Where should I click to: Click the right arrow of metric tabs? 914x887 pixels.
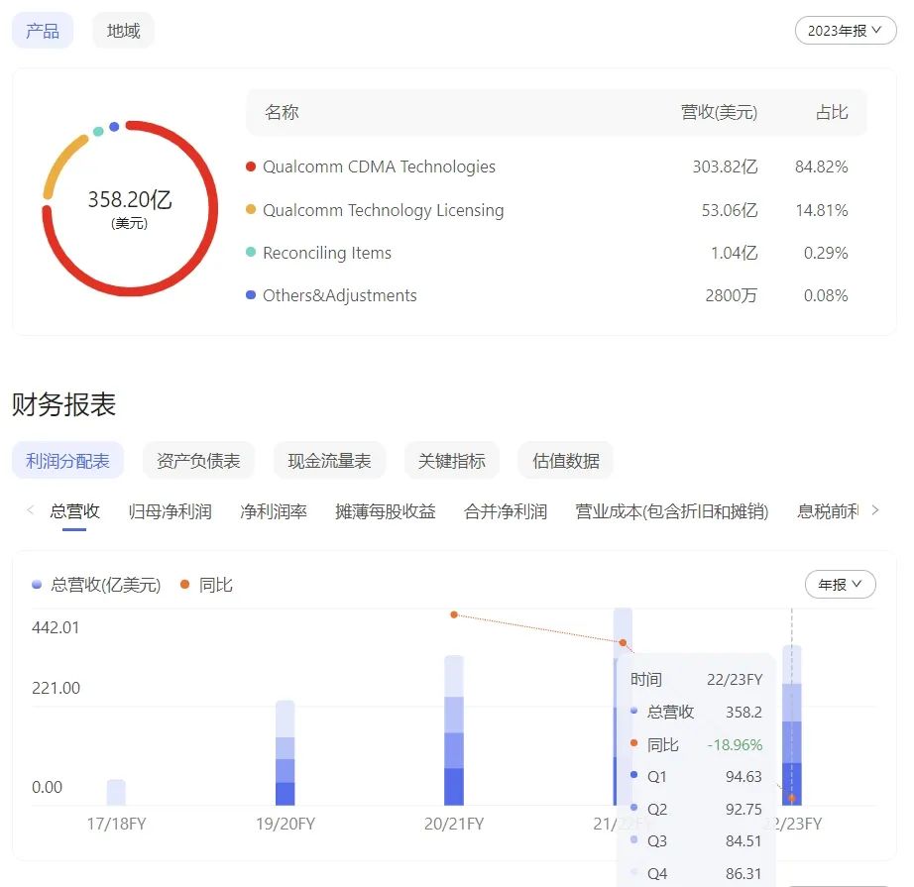click(x=875, y=510)
